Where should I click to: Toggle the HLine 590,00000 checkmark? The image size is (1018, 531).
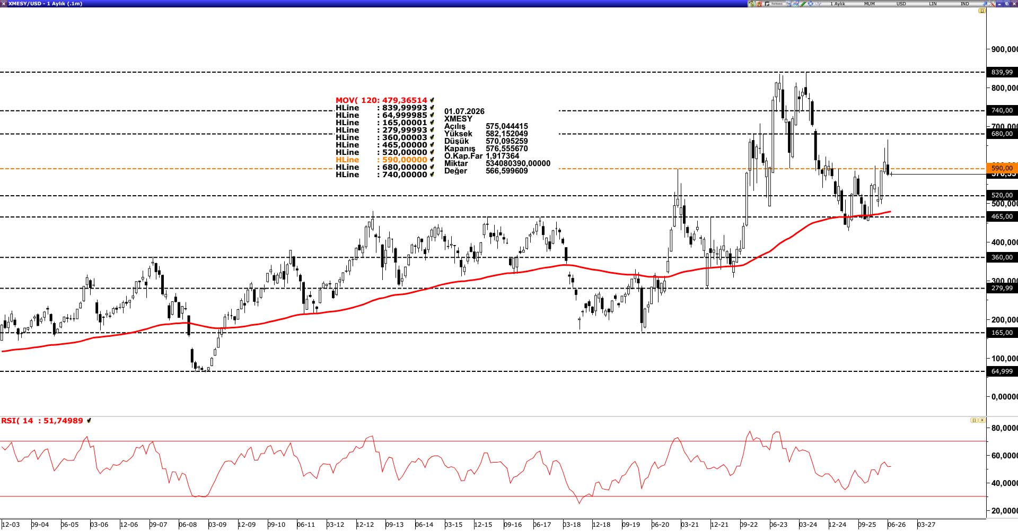point(432,160)
